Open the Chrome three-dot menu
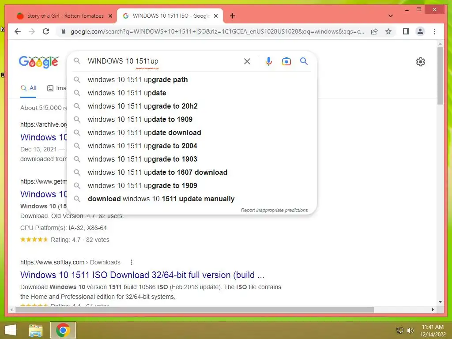 [x=434, y=31]
